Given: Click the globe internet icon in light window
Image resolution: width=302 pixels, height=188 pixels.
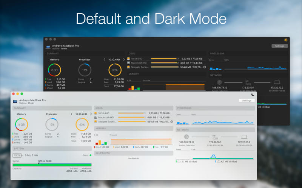Looking at the screenshot, I should (186, 137).
